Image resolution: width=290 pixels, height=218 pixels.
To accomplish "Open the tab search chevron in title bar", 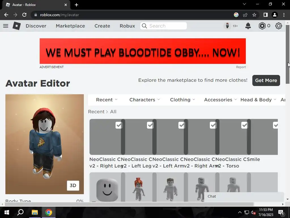I will (244, 4).
